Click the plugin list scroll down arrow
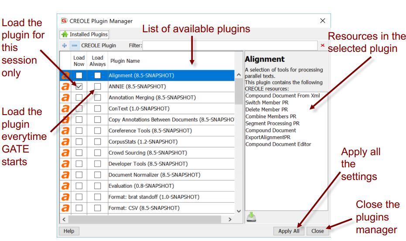 pyautogui.click(x=239, y=211)
